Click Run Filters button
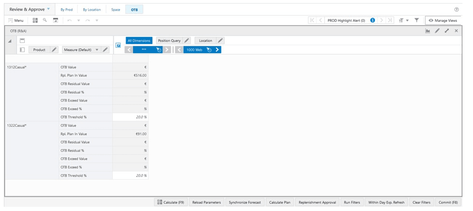The image size is (473, 211). (x=352, y=202)
